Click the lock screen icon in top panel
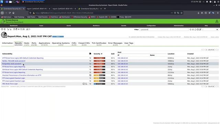This screenshot has width=220, height=124. pos(214,2)
